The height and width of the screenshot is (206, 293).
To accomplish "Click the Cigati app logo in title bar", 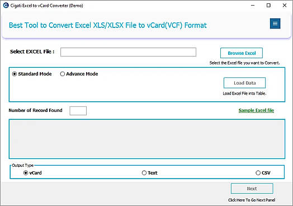I will click(x=6, y=6).
